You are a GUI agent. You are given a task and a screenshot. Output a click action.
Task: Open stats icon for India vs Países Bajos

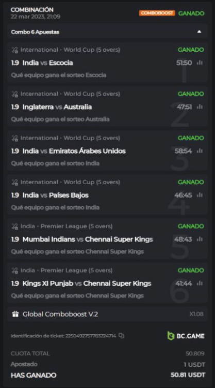click(200, 195)
